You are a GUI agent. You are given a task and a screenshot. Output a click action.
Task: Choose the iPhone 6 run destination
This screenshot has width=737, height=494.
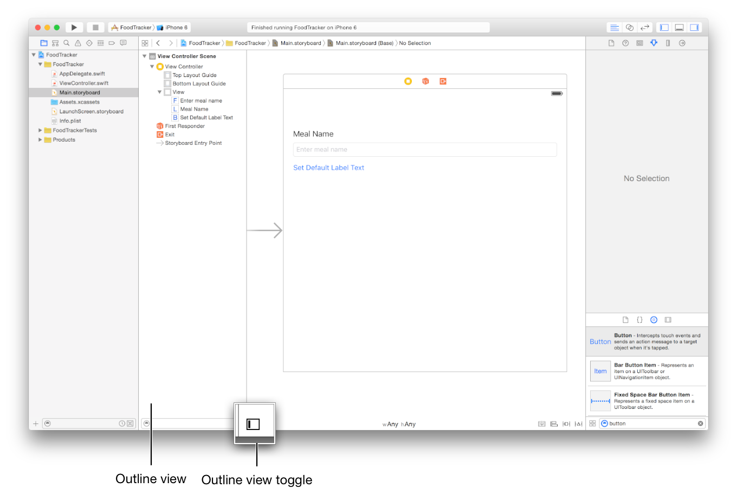[172, 27]
